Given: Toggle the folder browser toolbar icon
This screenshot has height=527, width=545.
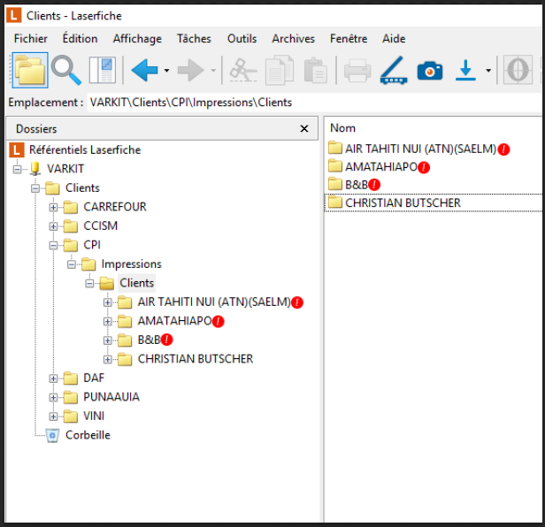Looking at the screenshot, I should [x=30, y=70].
